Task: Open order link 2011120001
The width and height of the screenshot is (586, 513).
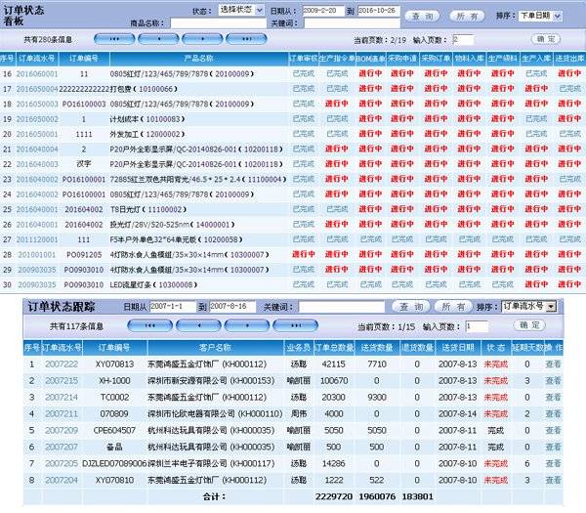Action: tap(36, 238)
